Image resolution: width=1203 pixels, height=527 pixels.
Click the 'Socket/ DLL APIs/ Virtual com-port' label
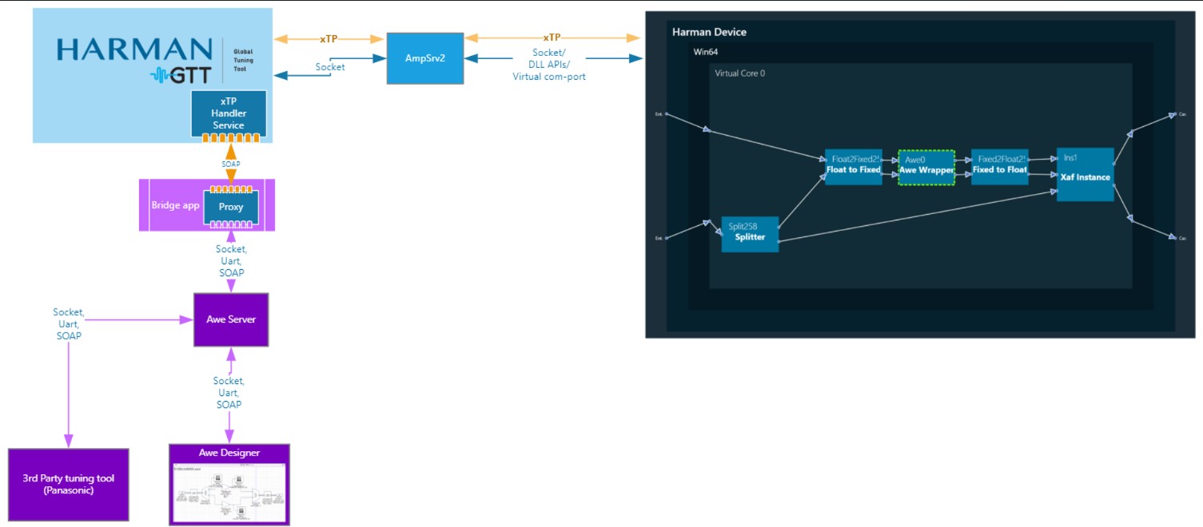point(549,65)
